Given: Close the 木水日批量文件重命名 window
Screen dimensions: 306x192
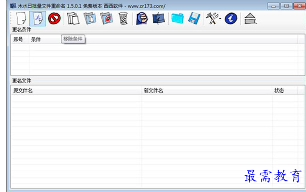Looking at the screenshot, I should (x=299, y=6).
